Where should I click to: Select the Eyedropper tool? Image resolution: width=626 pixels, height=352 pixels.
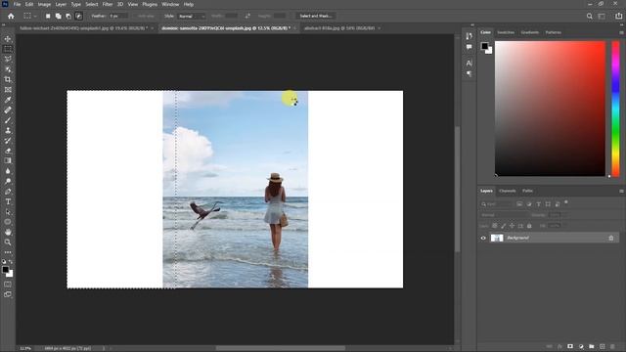click(8, 100)
